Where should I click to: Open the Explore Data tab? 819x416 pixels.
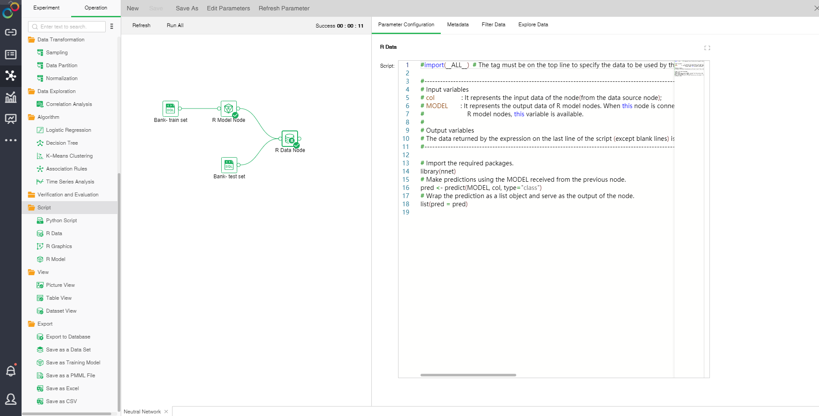(x=533, y=25)
